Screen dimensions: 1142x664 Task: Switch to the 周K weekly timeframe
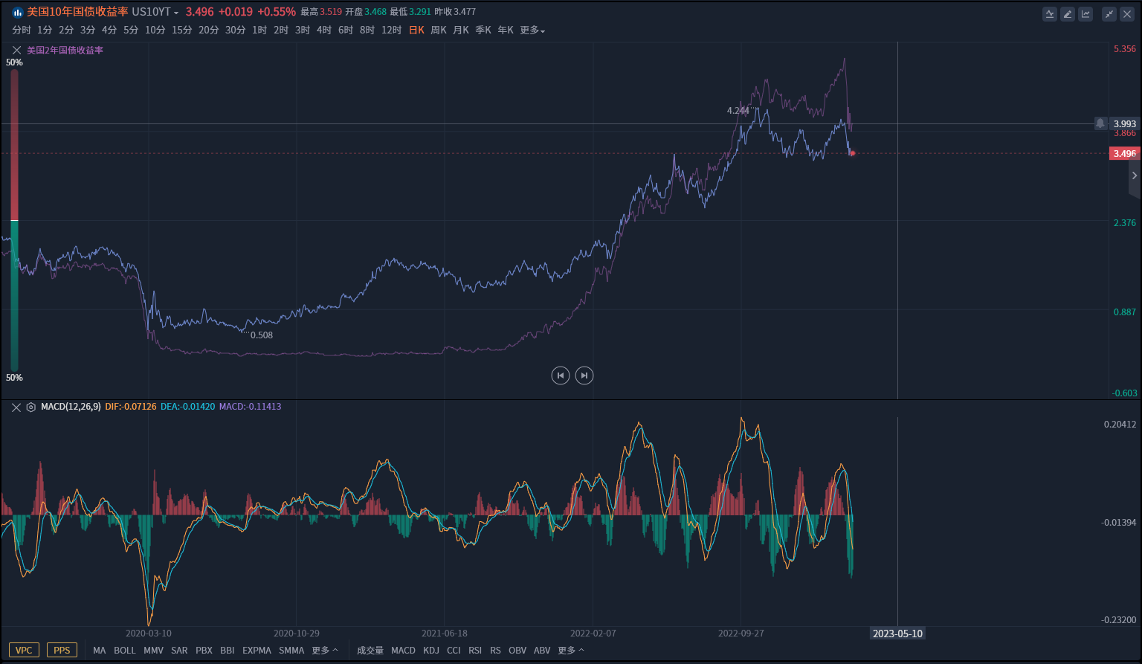point(439,30)
